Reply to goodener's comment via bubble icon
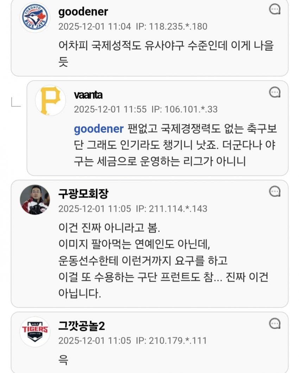 (274, 10)
